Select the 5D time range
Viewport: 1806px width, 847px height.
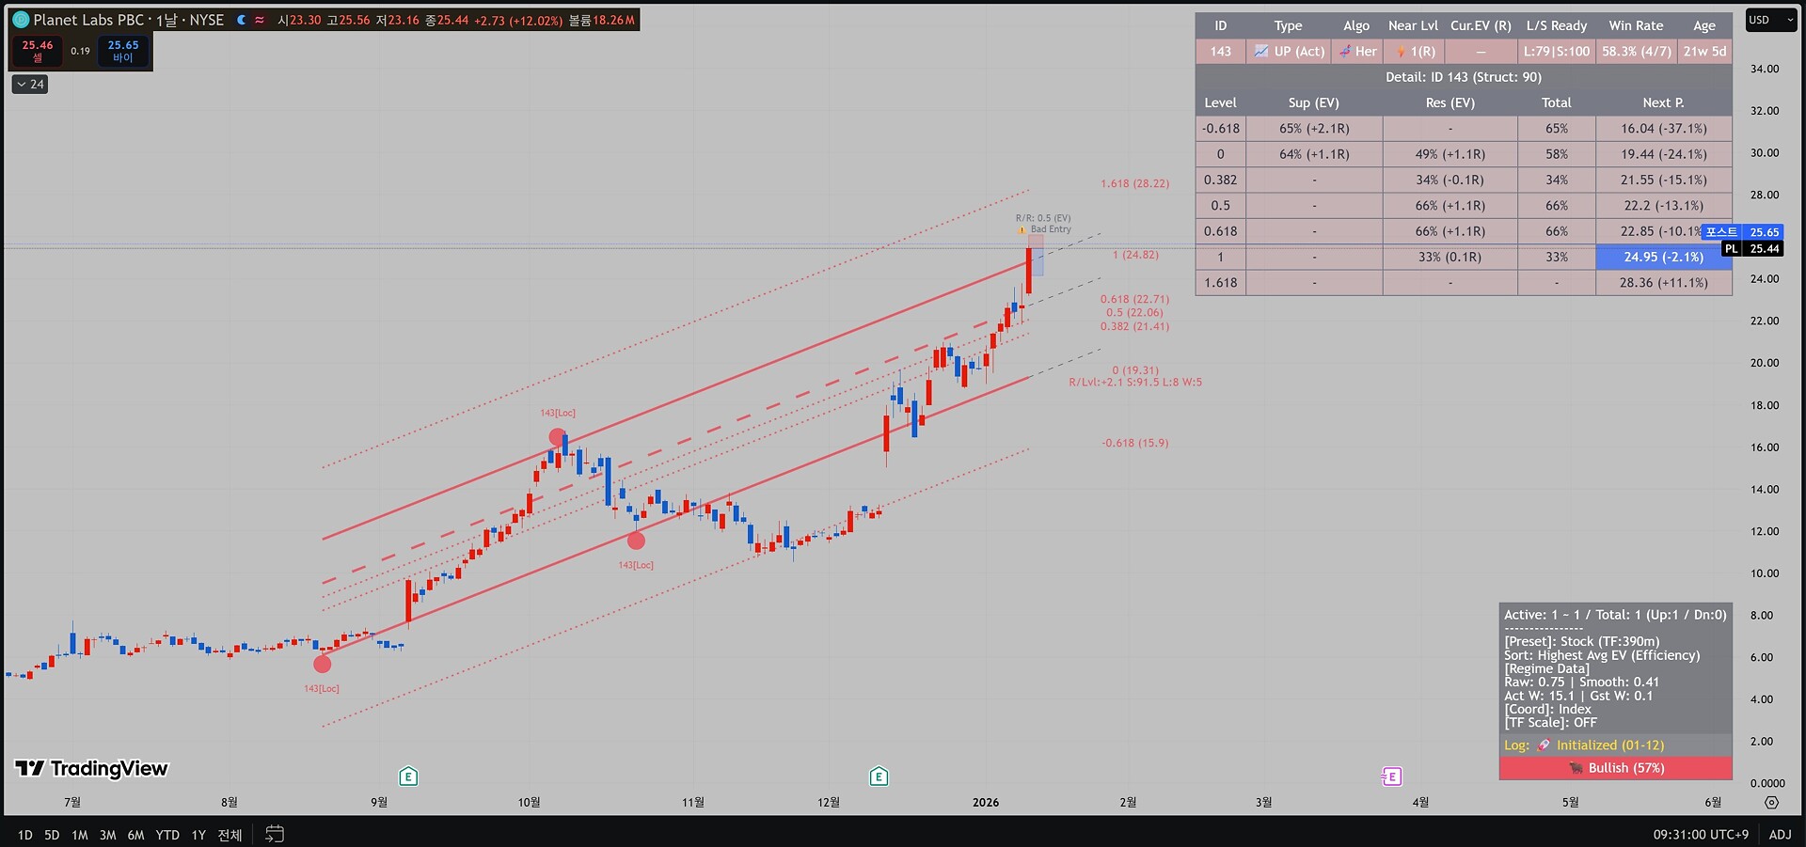click(52, 835)
